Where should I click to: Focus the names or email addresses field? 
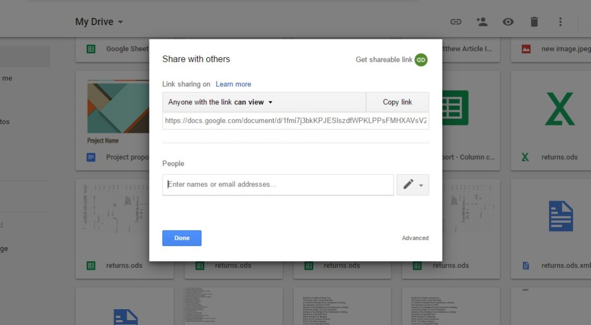click(278, 185)
